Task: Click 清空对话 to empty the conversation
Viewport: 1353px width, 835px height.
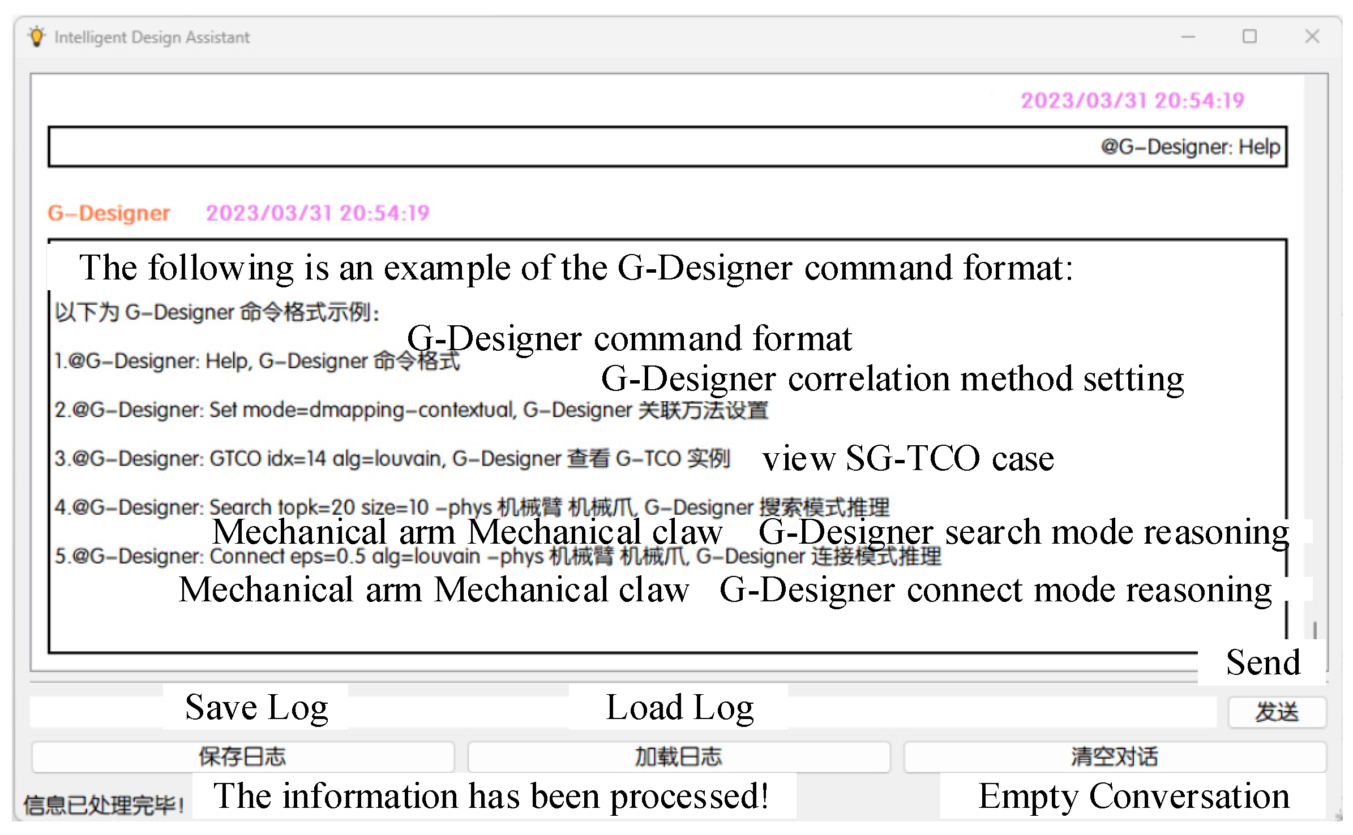Action: 1114,757
